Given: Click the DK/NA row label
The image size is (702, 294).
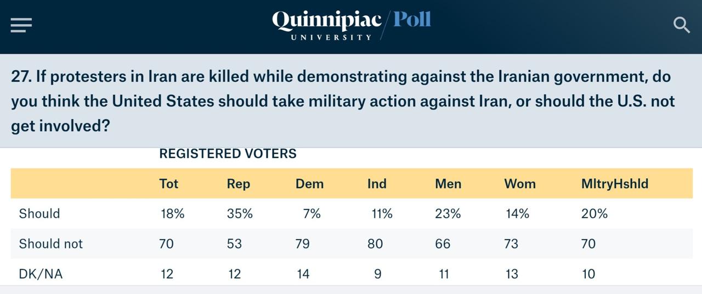Looking at the screenshot, I should pos(41,274).
